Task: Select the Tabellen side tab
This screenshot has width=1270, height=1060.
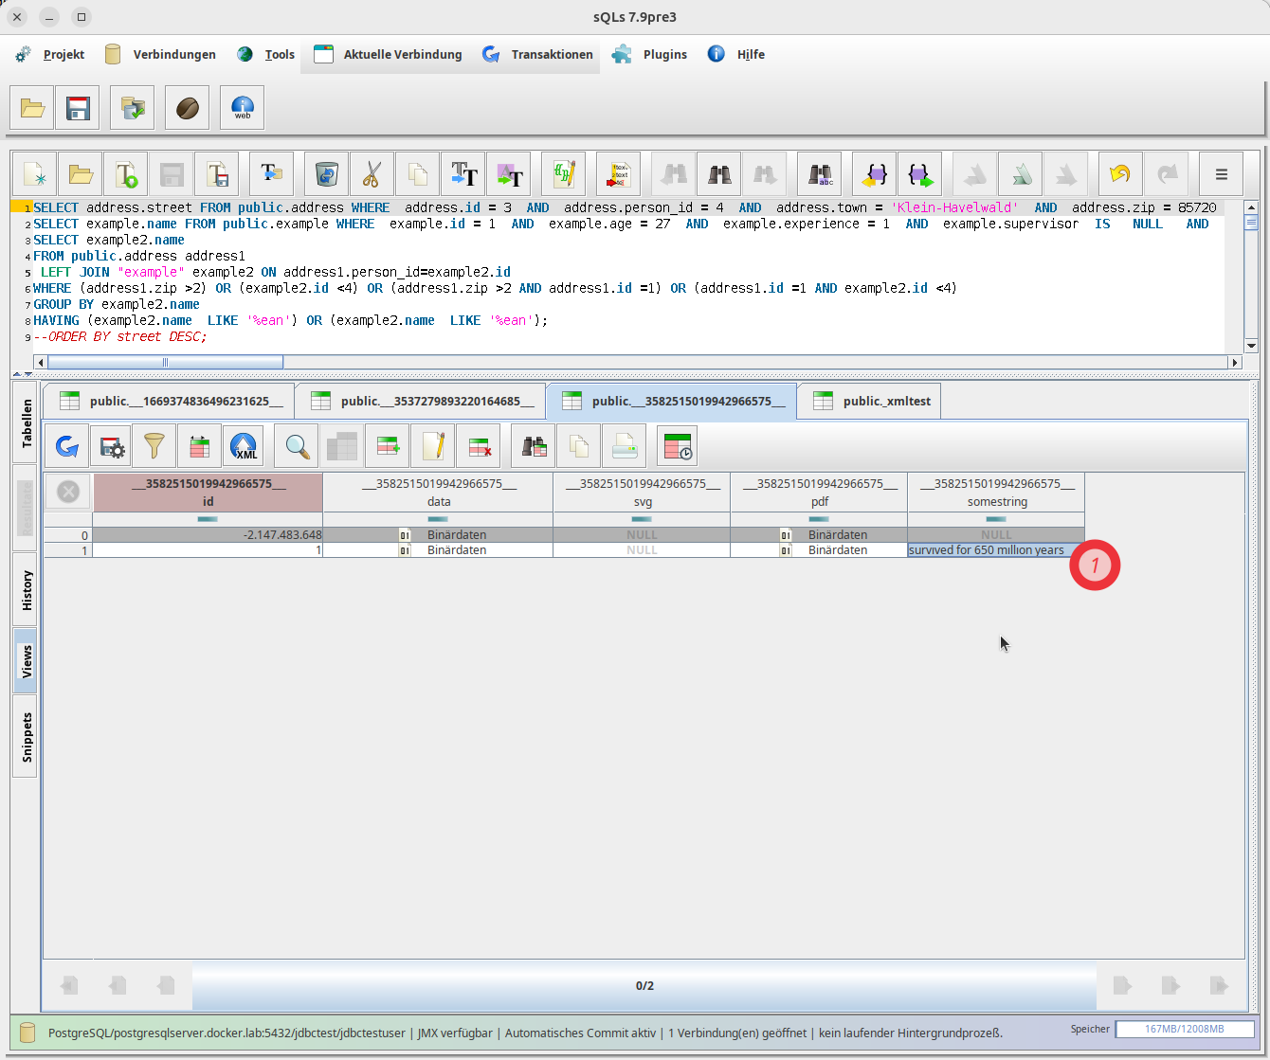Action: coord(26,422)
